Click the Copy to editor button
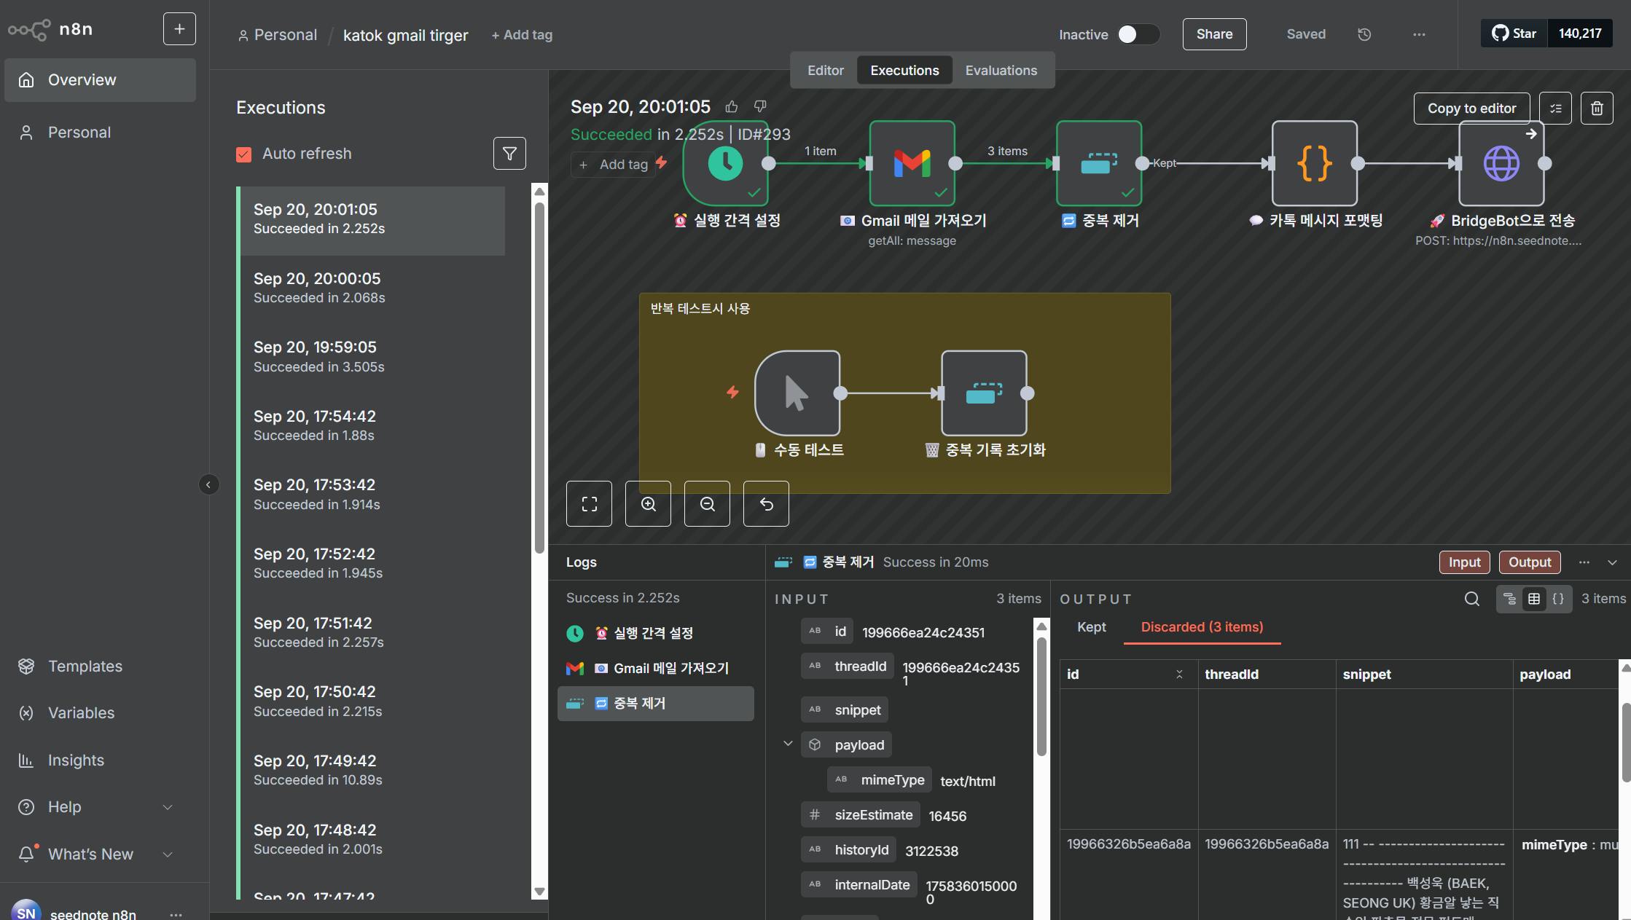1631x920 pixels. [x=1471, y=109]
